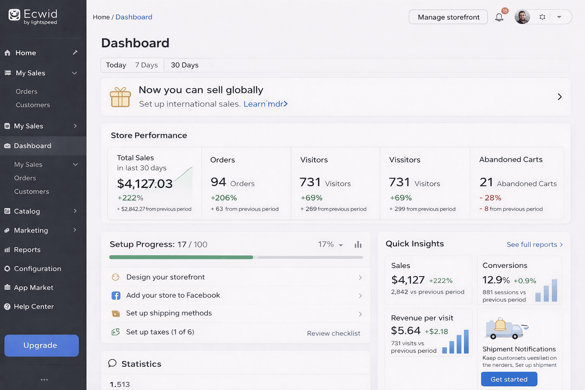The image size is (585, 390).
Task: Click the setup progress bar
Action: click(x=236, y=257)
